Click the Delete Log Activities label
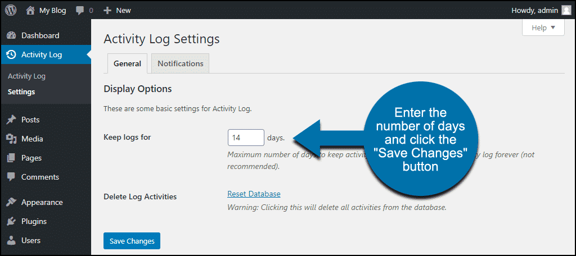 click(140, 196)
